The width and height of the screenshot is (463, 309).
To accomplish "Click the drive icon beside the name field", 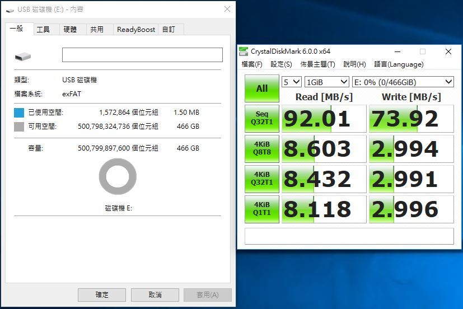I will [23, 57].
